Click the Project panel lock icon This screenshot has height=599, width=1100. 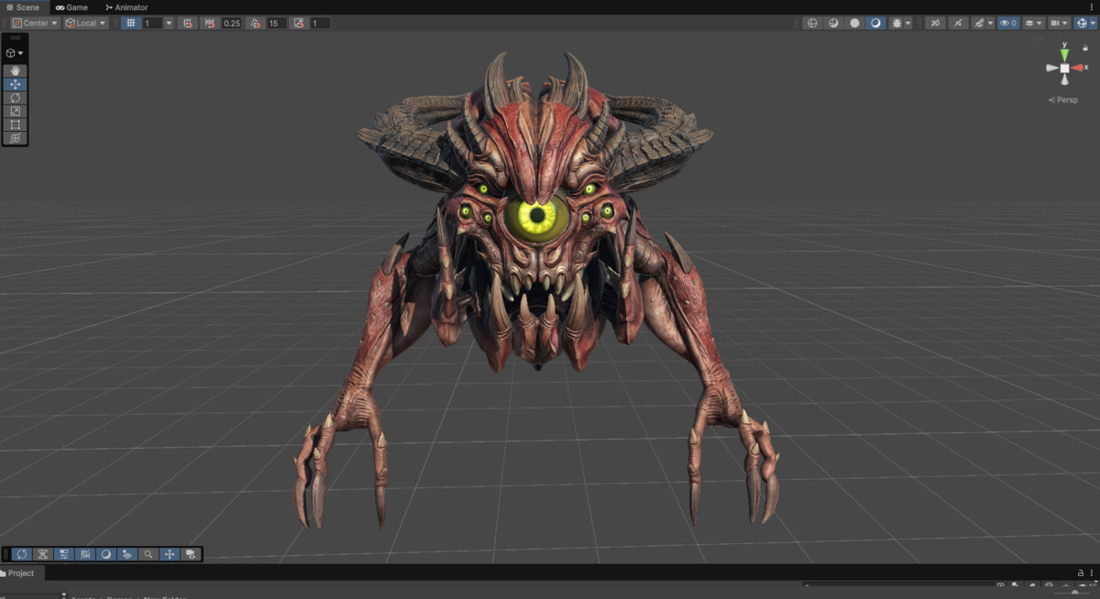pyautogui.click(x=1080, y=573)
